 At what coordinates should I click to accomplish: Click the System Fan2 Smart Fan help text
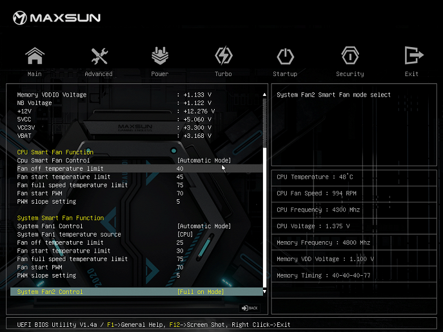pos(333,95)
